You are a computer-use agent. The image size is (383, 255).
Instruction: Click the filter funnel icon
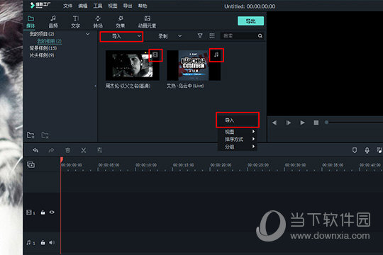pos(200,36)
